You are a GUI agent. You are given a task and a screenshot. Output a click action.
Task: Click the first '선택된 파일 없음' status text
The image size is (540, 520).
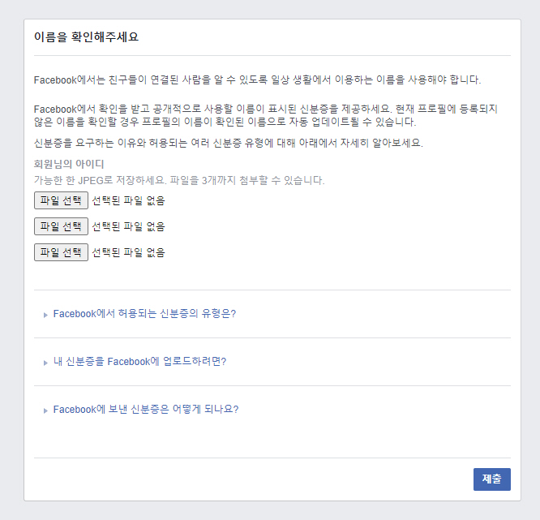click(x=128, y=200)
